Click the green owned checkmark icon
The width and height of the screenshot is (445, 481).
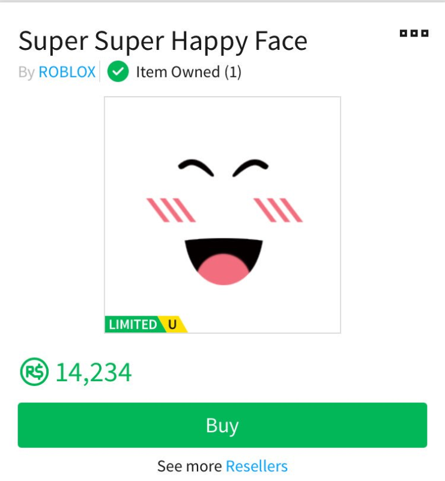coord(118,72)
